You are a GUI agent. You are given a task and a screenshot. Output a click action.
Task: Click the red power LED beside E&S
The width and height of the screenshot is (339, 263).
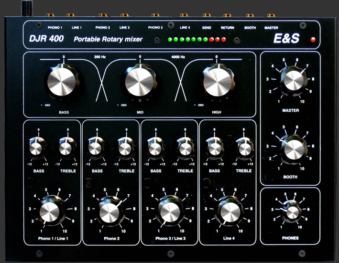pyautogui.click(x=313, y=40)
